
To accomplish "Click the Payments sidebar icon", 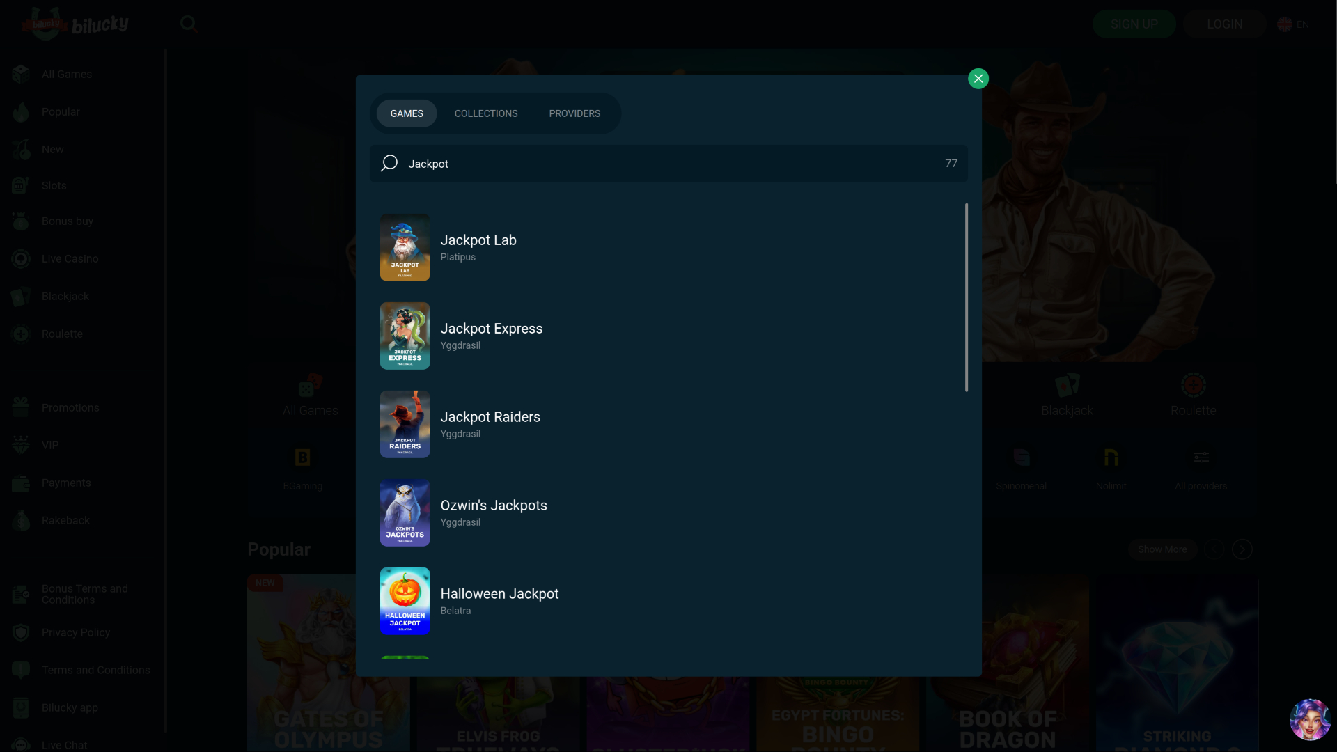I will click(21, 483).
